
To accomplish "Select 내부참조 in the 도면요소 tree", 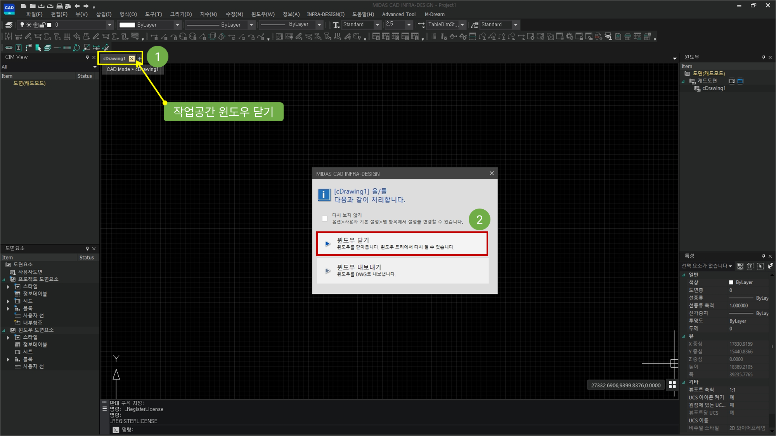I will click(x=33, y=322).
